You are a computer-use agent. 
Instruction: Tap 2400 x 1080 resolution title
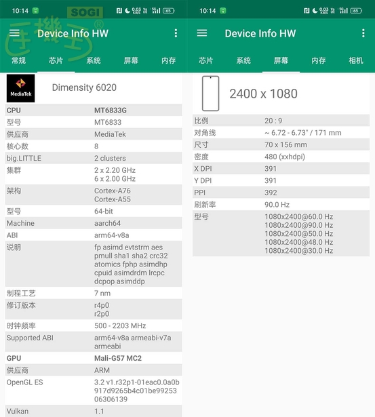[263, 94]
